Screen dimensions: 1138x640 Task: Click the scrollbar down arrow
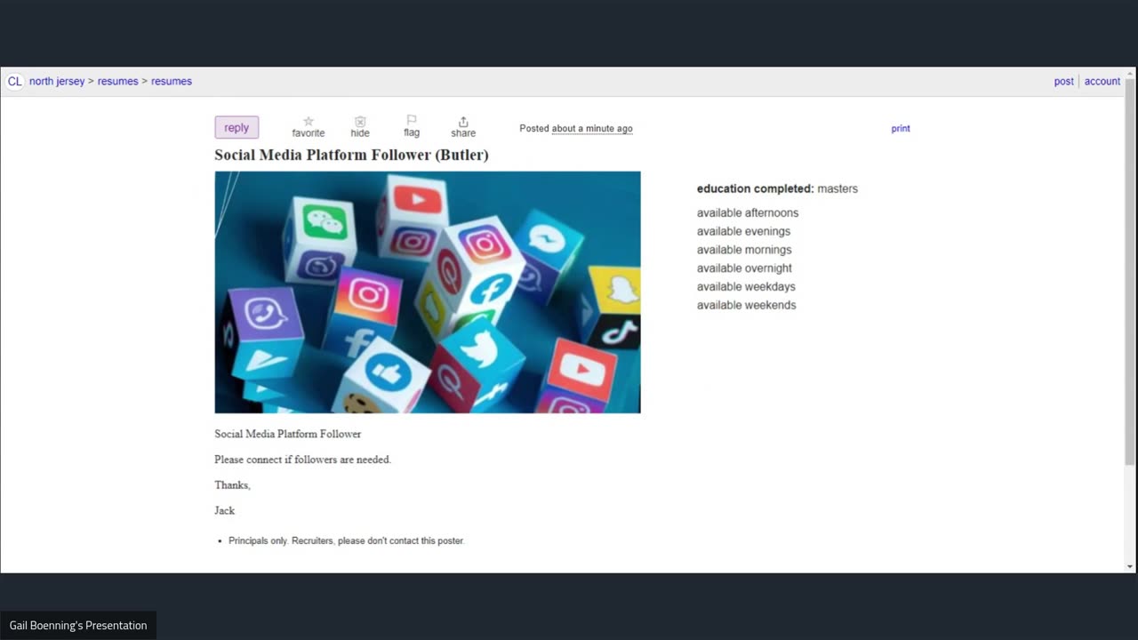1130,566
